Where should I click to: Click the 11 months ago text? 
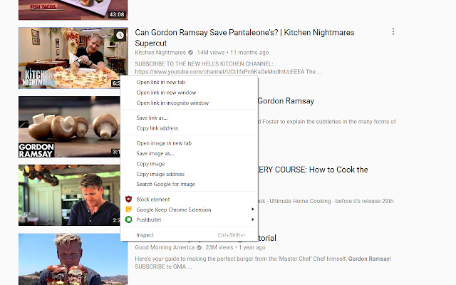(x=249, y=53)
